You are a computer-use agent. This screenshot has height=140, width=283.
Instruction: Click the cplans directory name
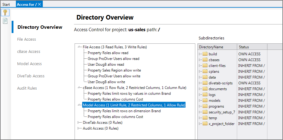(214, 72)
